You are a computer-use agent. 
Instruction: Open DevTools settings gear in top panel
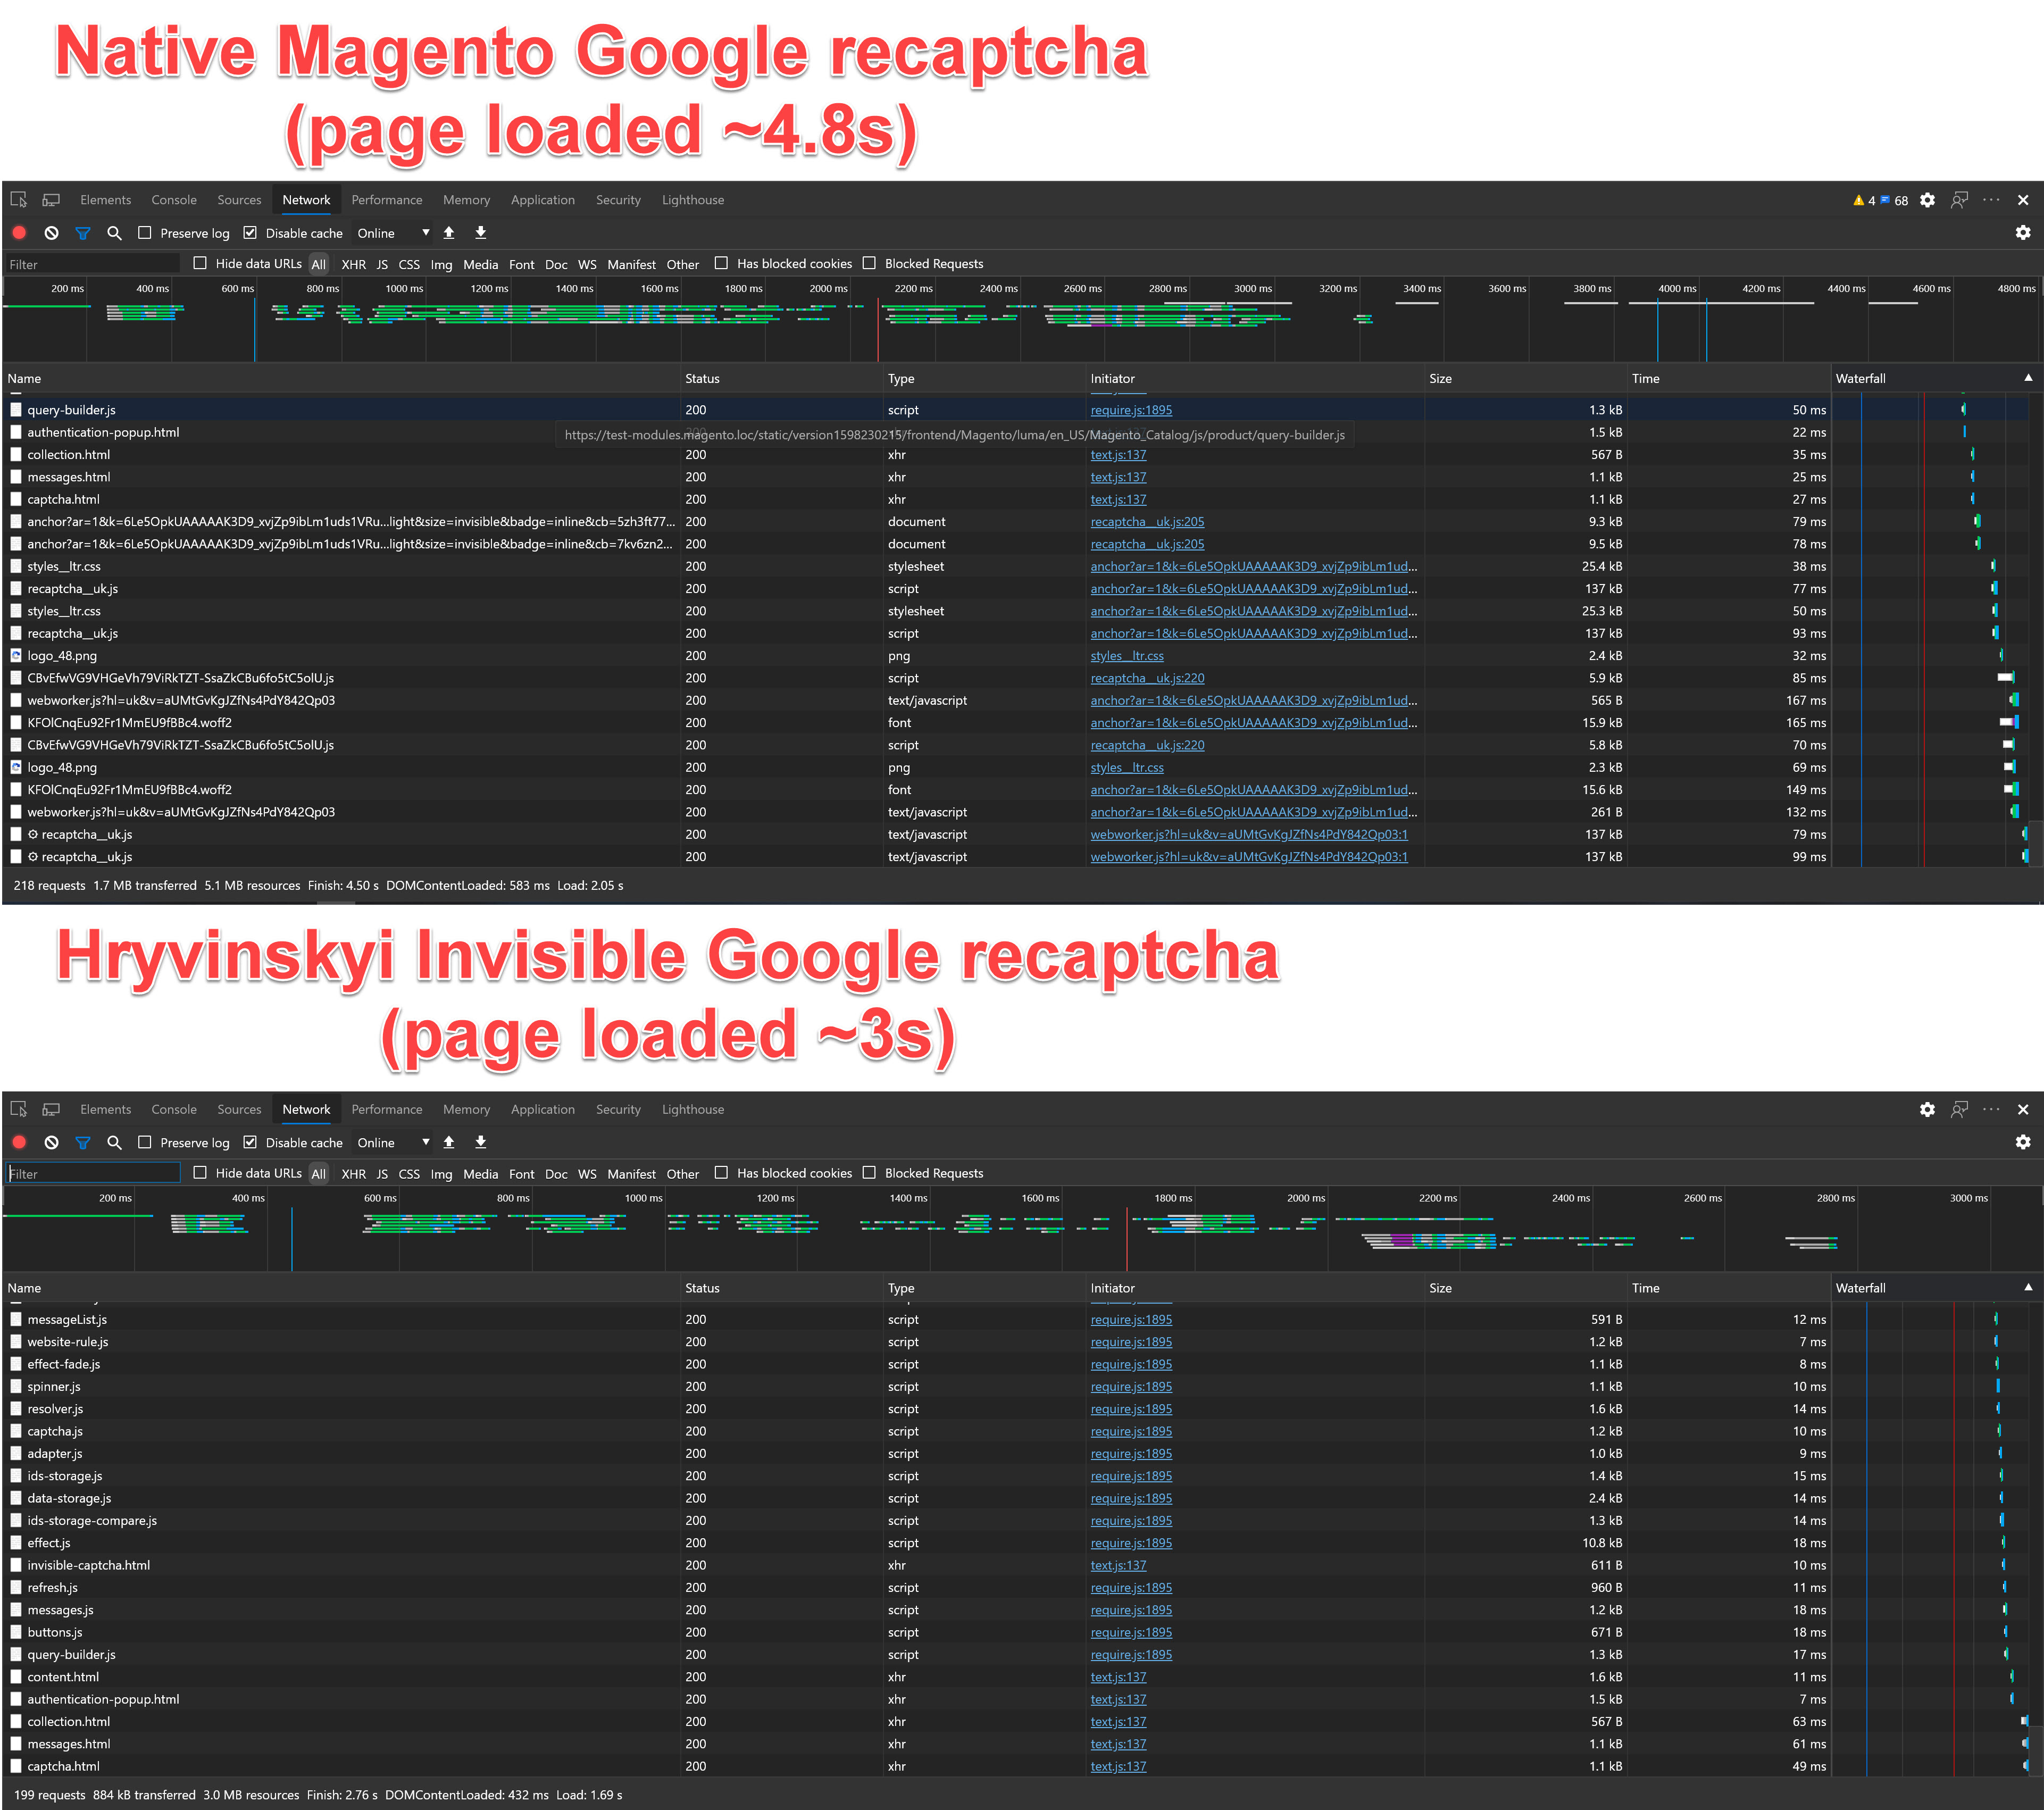pos(1927,200)
